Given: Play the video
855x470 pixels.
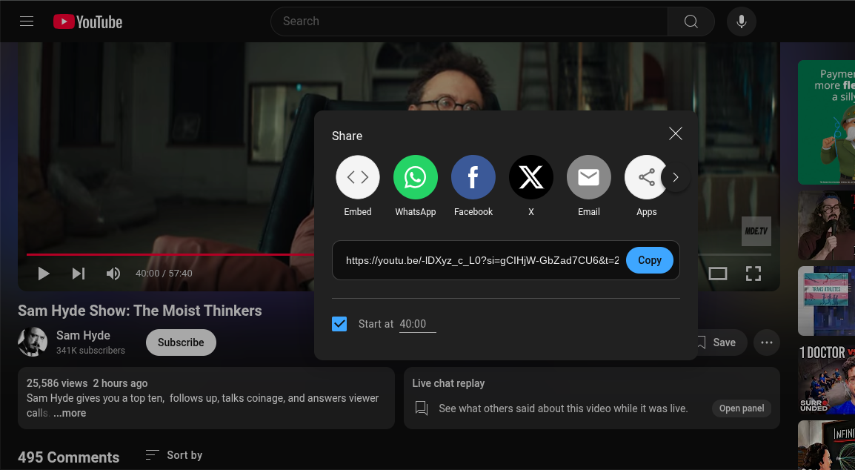Looking at the screenshot, I should [44, 274].
